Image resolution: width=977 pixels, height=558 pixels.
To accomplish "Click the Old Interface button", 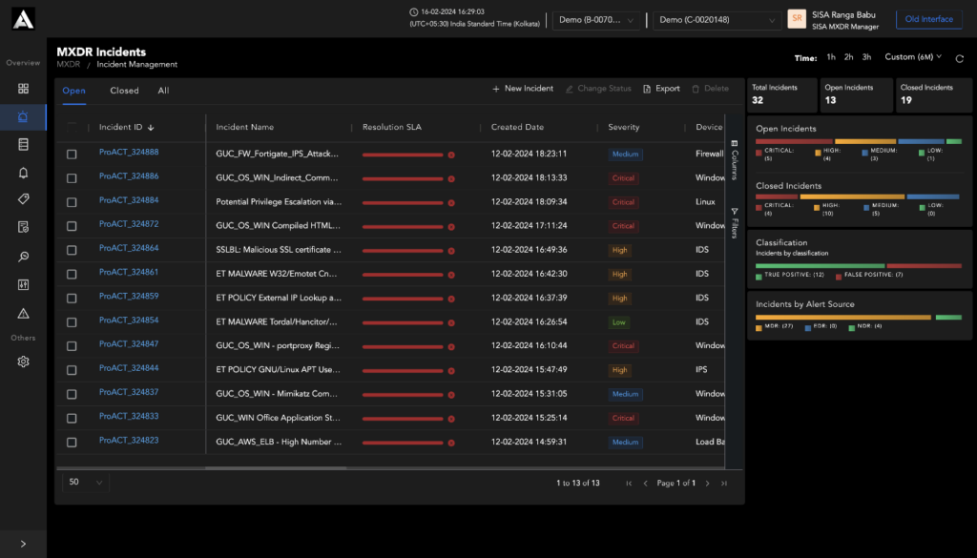I will [928, 19].
